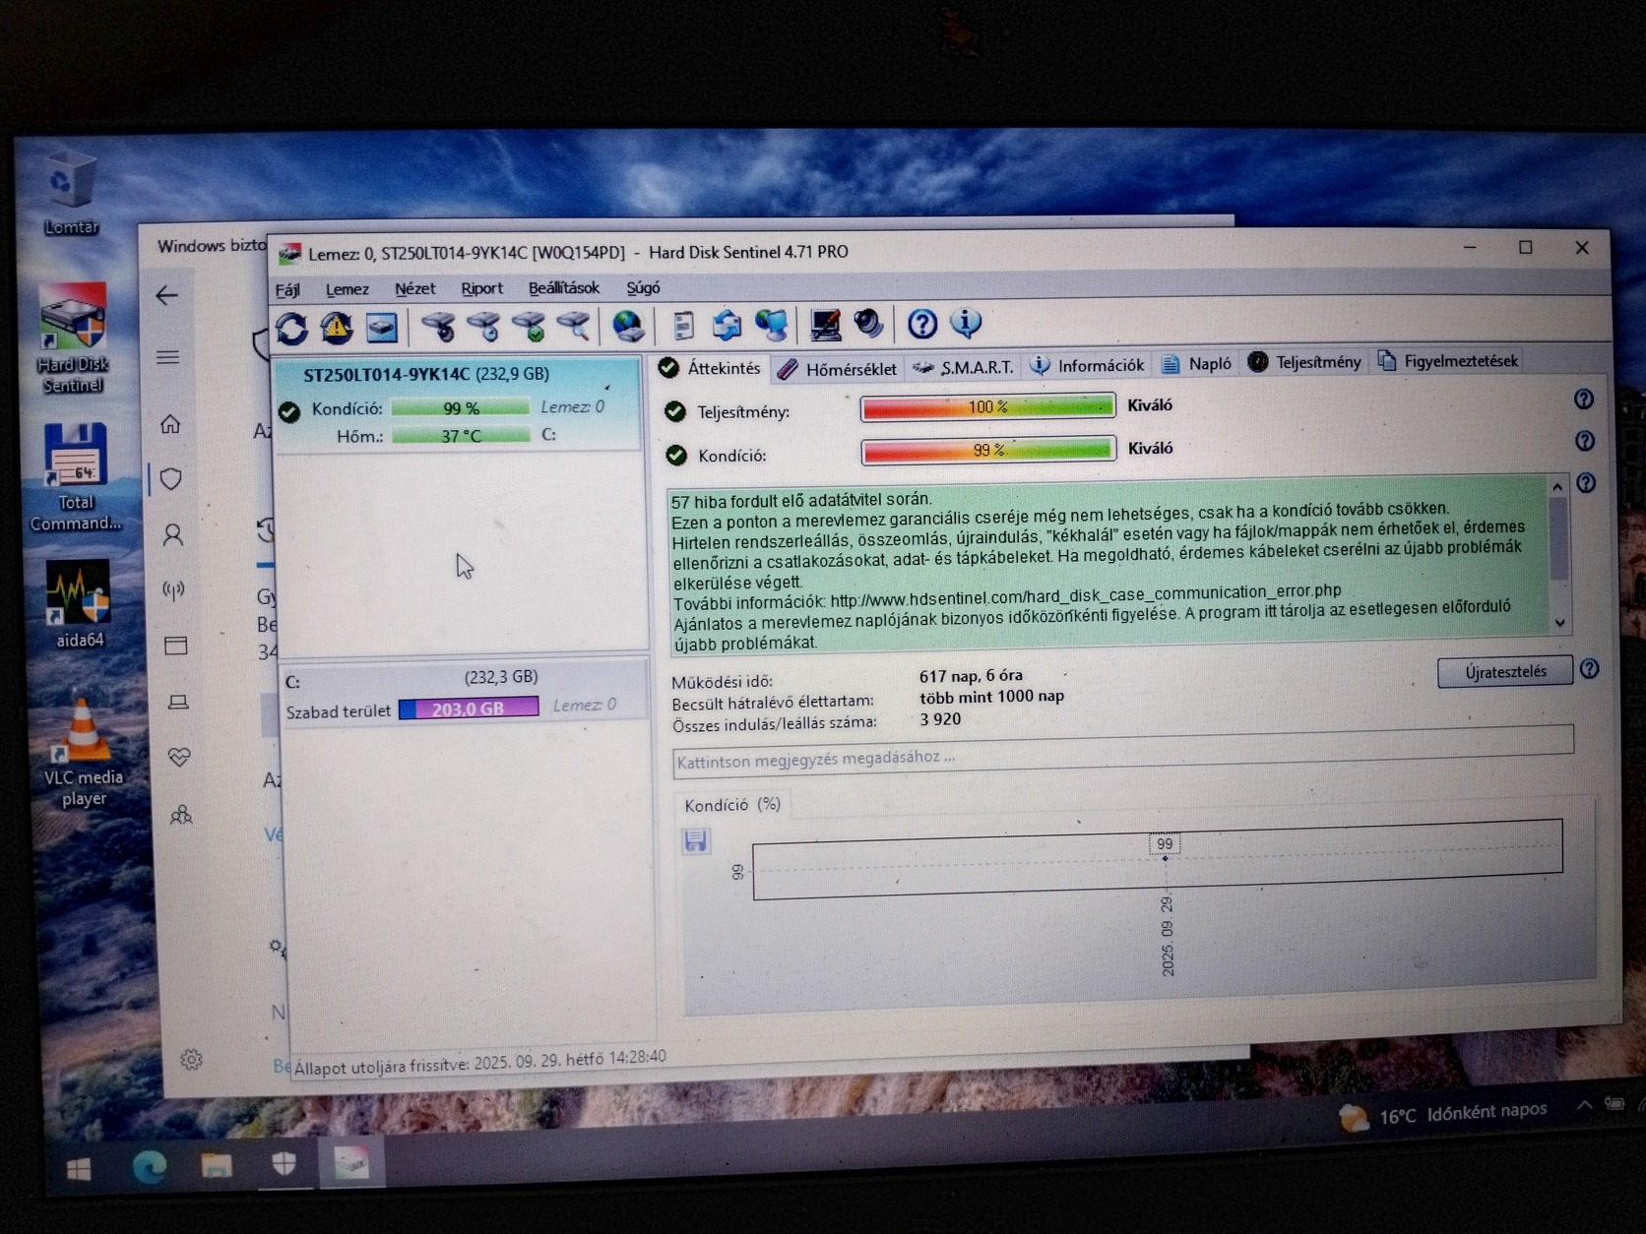Click the scroll up arrow of message box

(x=1556, y=487)
